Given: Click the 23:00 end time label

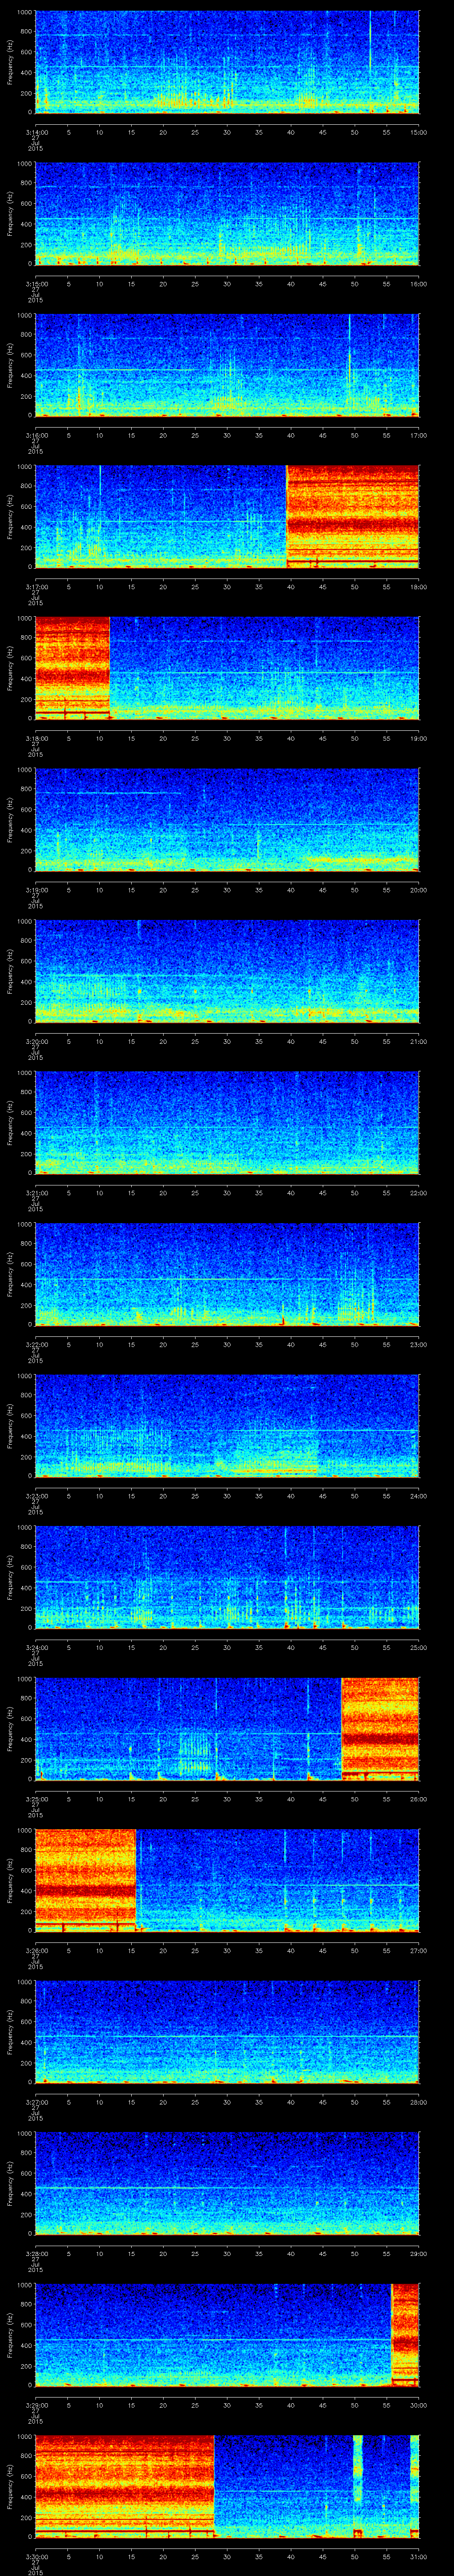Looking at the screenshot, I should (x=419, y=1344).
